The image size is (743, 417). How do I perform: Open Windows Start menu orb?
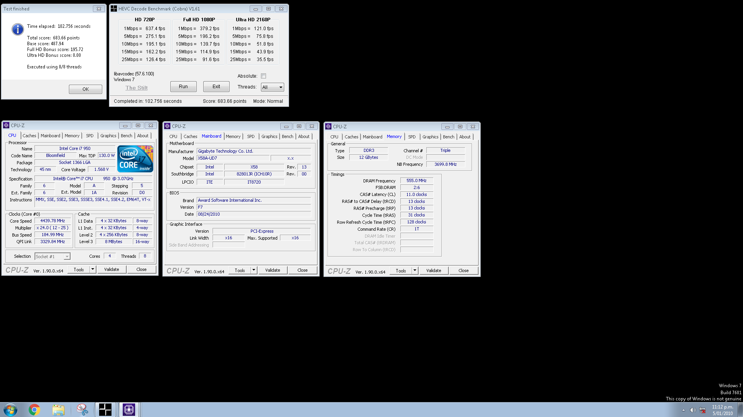[10, 410]
